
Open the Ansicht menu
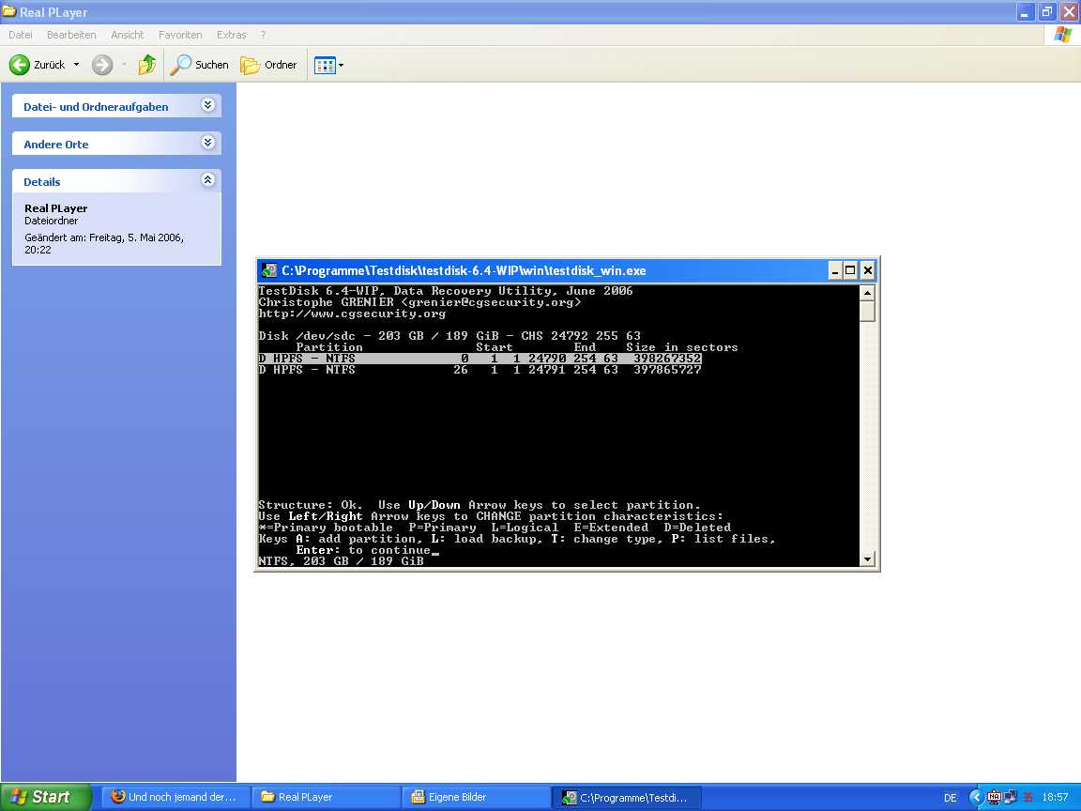[x=128, y=35]
